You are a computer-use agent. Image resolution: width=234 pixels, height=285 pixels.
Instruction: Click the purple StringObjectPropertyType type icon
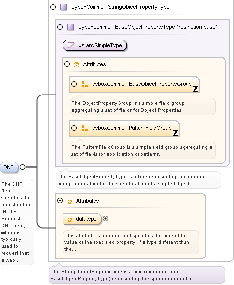(64, 7)
